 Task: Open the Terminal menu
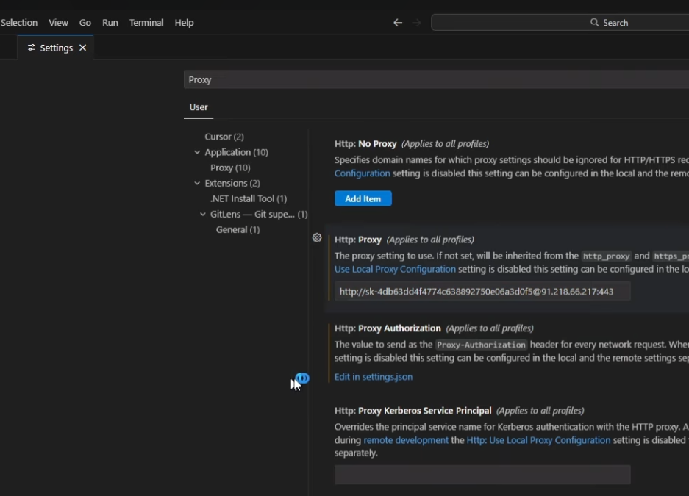(146, 23)
